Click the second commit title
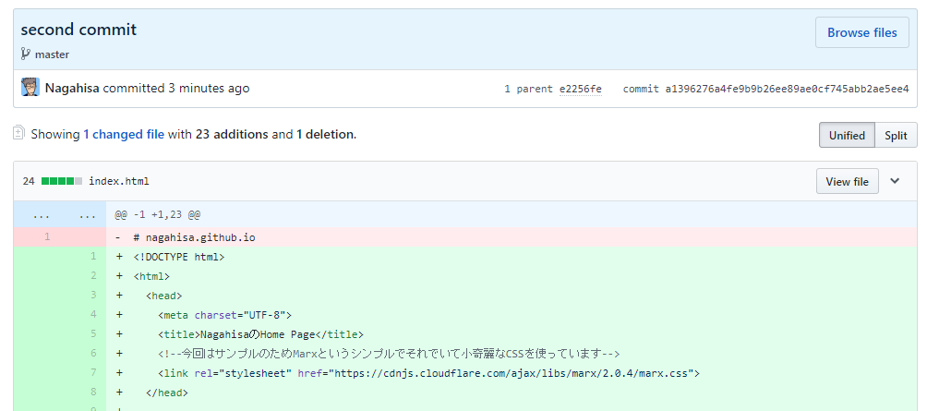The width and height of the screenshot is (927, 411). [78, 30]
